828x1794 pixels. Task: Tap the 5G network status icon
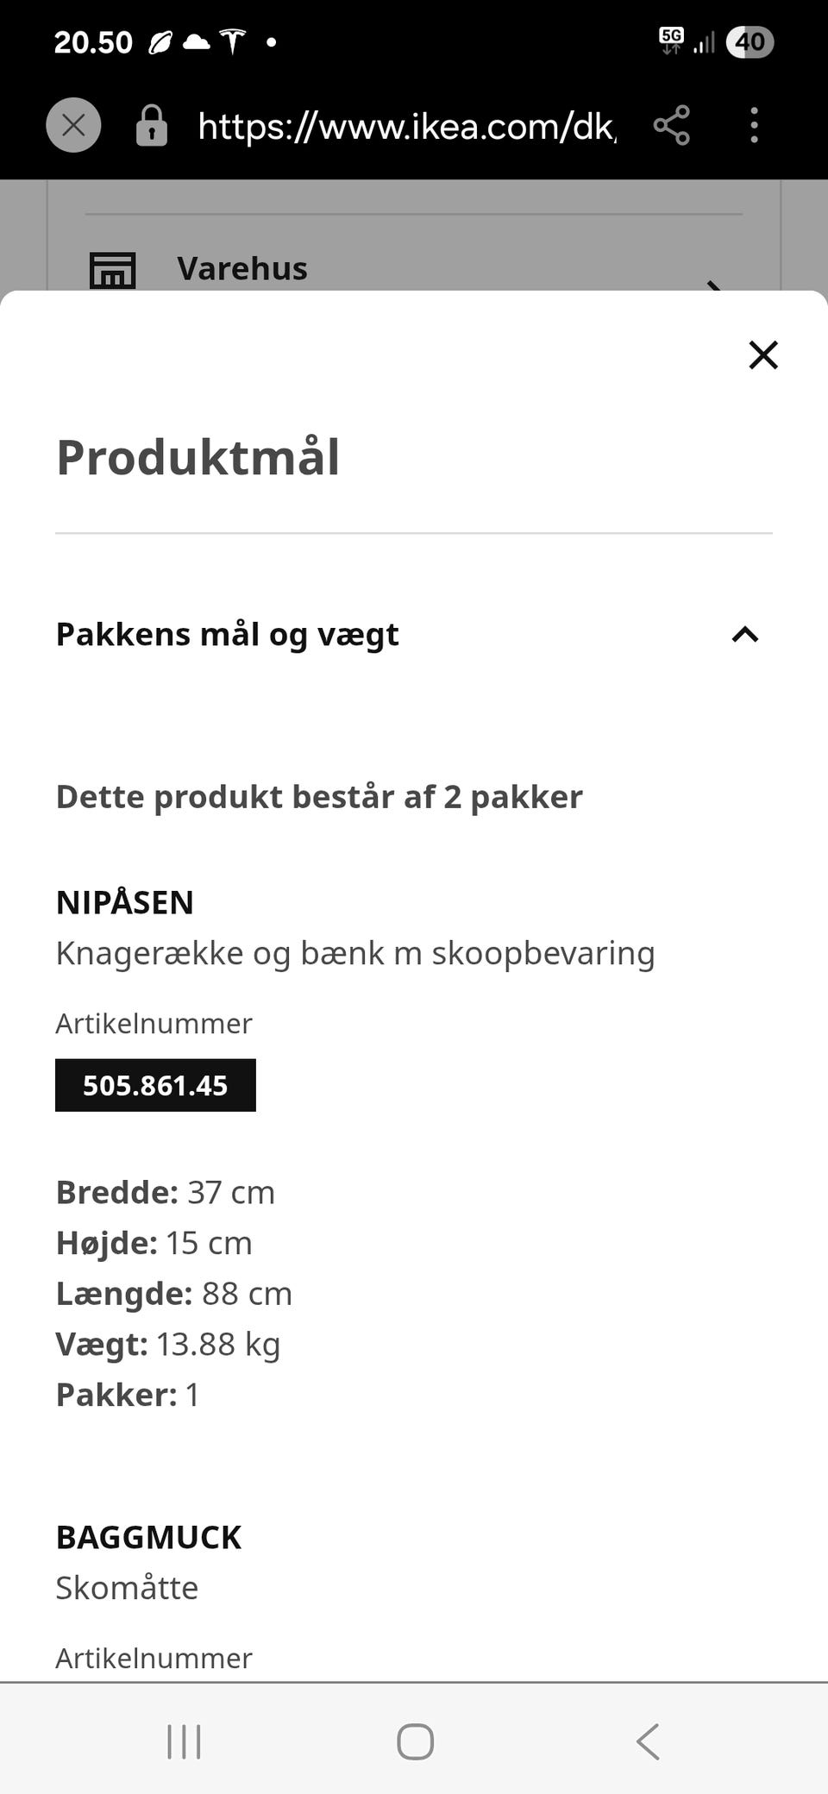coord(671,40)
